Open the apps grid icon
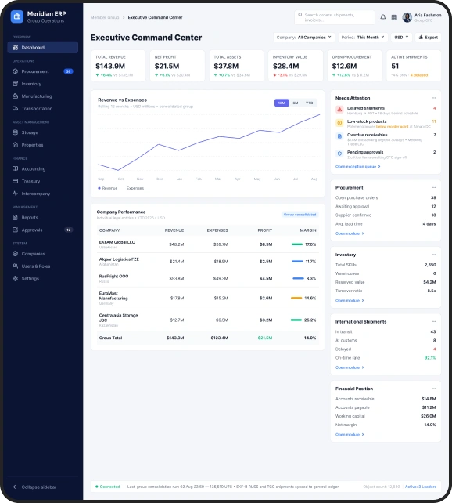452x503 pixels. (x=394, y=17)
